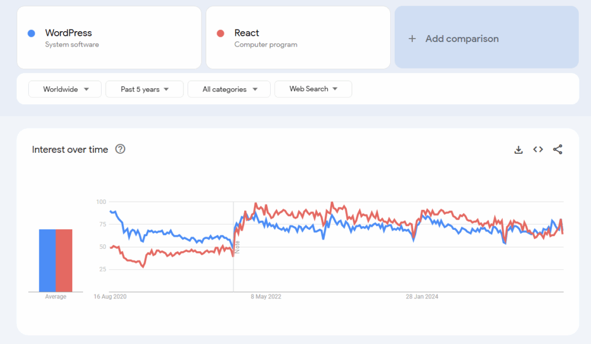
Task: Click the 'Computer program' subtitle
Action: 265,44
